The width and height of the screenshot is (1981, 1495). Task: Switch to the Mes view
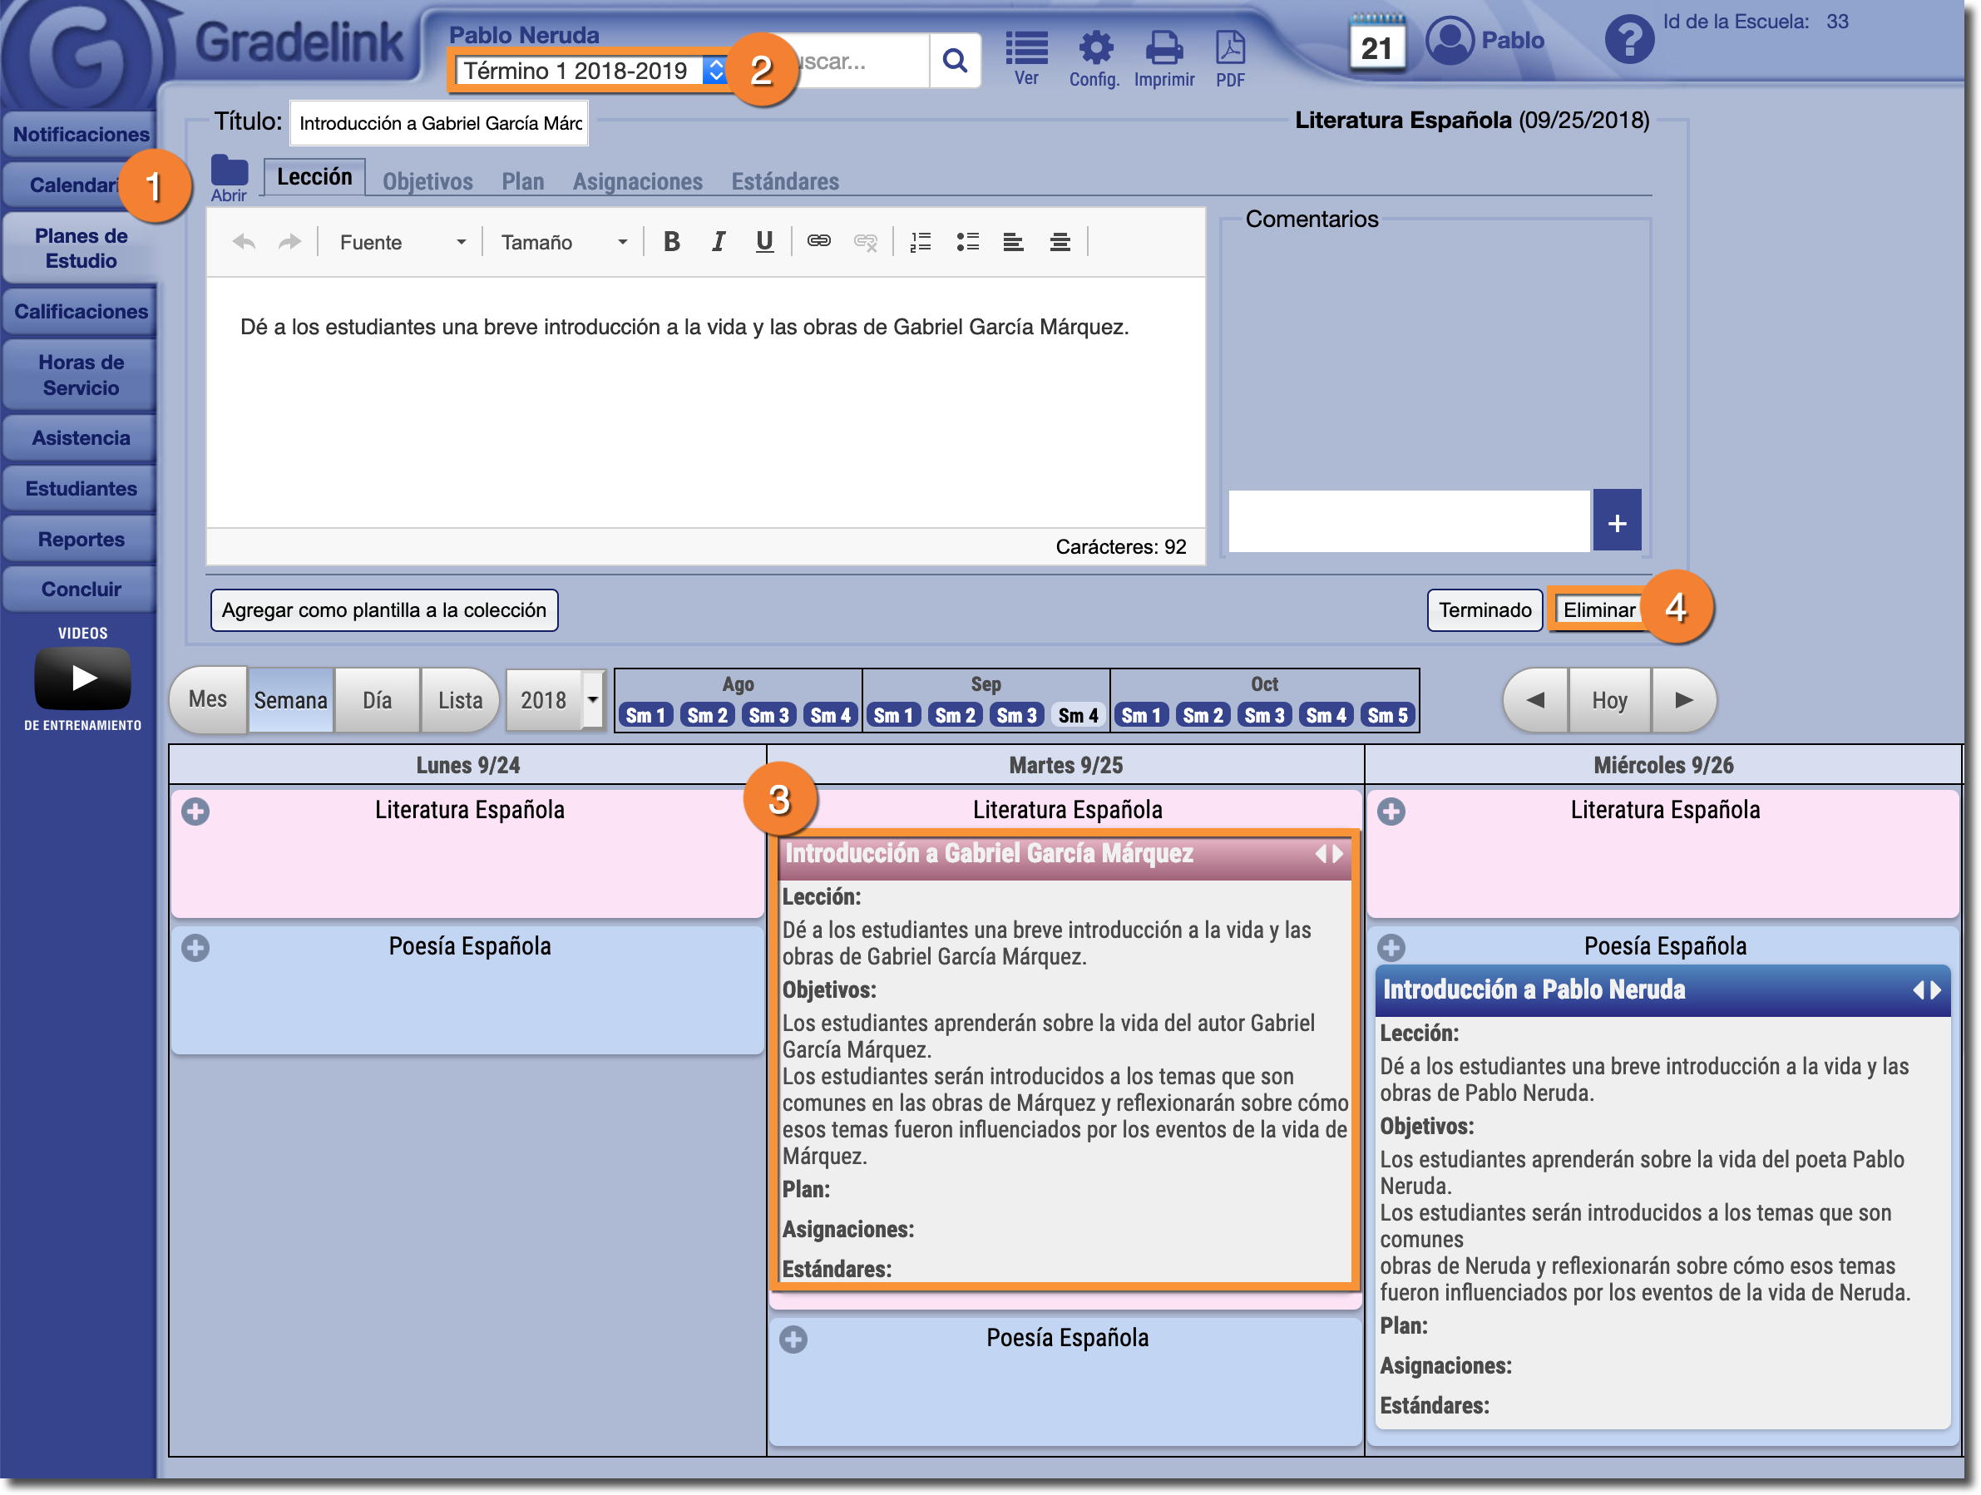point(208,700)
